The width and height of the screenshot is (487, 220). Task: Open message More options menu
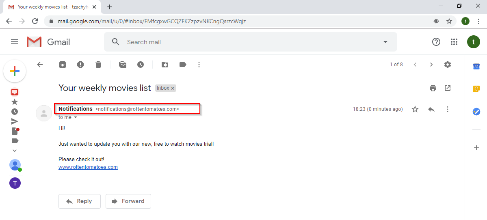tap(448, 109)
